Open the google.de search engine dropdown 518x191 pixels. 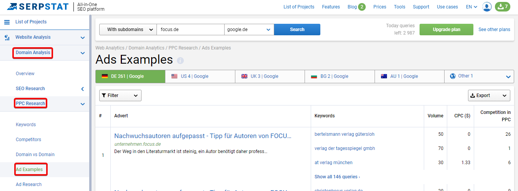click(x=249, y=30)
